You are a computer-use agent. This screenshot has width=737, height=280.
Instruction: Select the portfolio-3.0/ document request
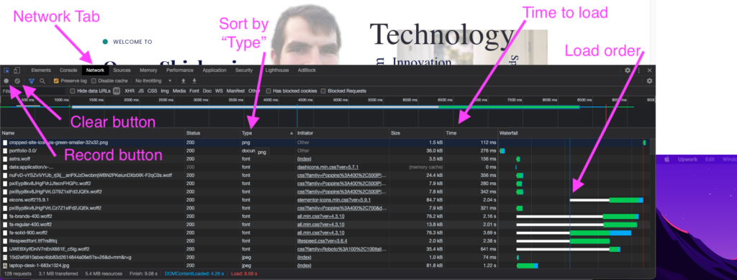(x=325, y=150)
